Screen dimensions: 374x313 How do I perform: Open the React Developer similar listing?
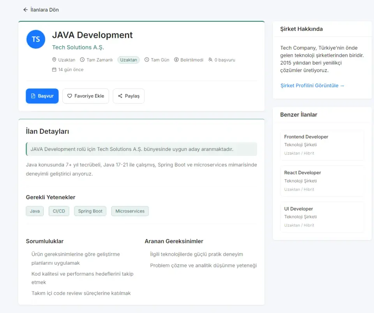coord(322,181)
